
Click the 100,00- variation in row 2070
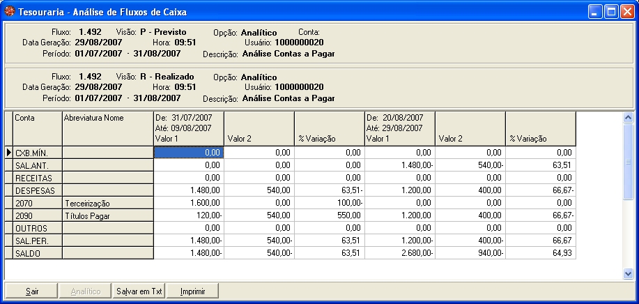[x=330, y=204]
